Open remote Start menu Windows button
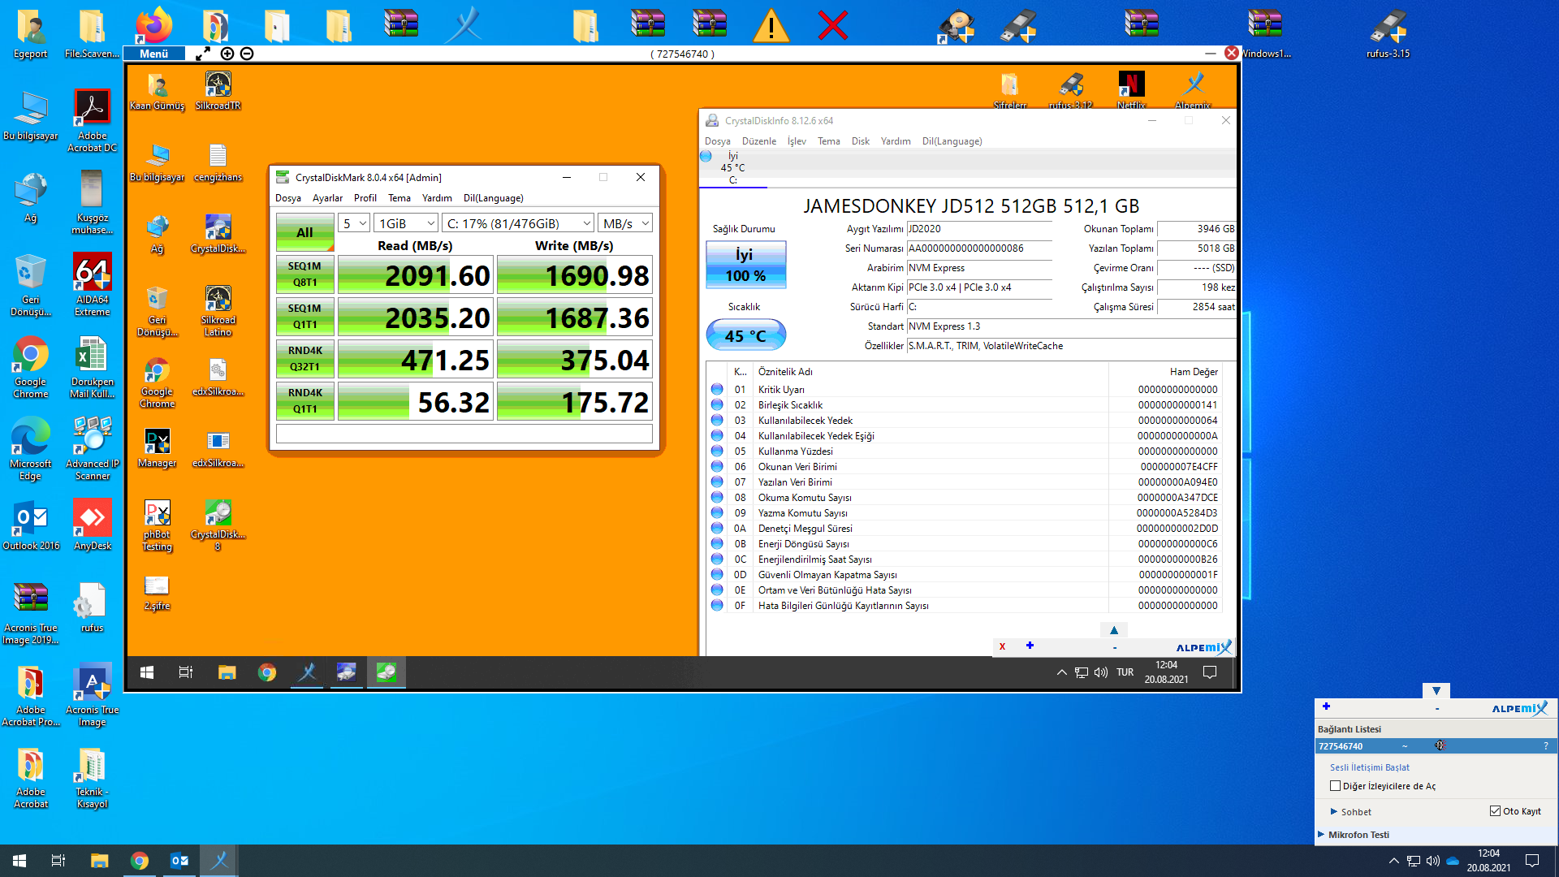 click(x=147, y=672)
